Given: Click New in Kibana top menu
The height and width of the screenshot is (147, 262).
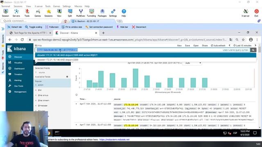Looking at the screenshot, I should 179,45.
